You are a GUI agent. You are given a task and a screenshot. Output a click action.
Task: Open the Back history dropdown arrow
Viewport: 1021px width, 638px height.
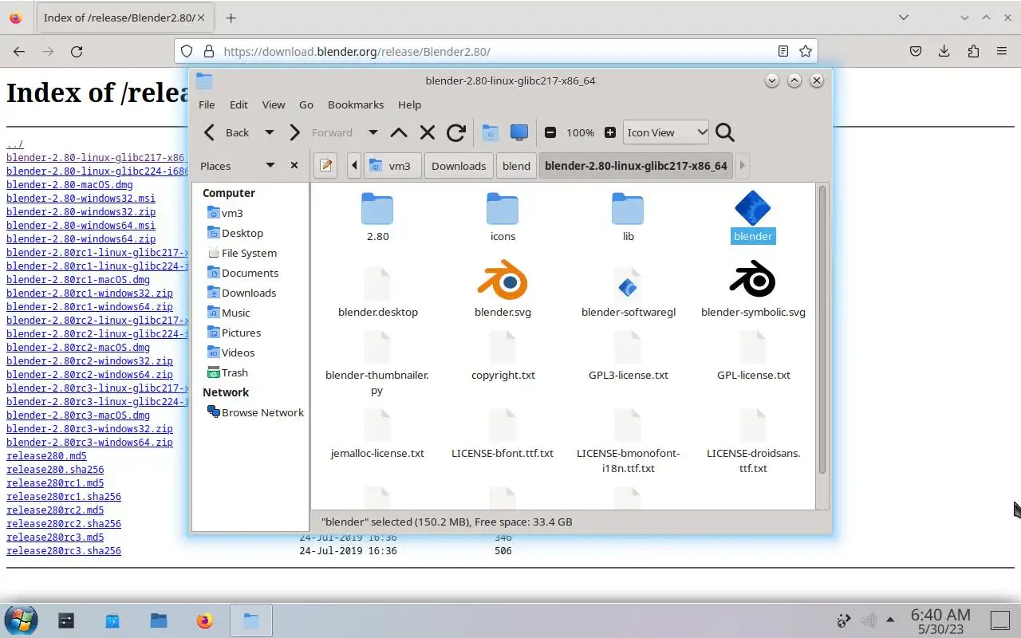(270, 132)
